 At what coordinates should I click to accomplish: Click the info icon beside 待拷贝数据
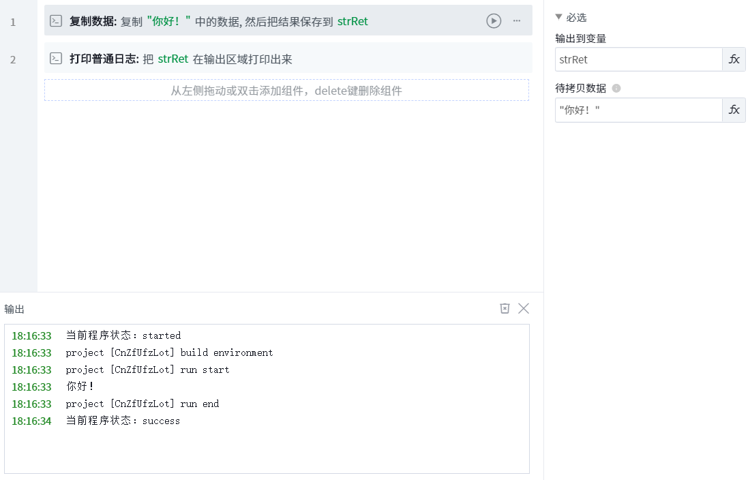(x=616, y=88)
